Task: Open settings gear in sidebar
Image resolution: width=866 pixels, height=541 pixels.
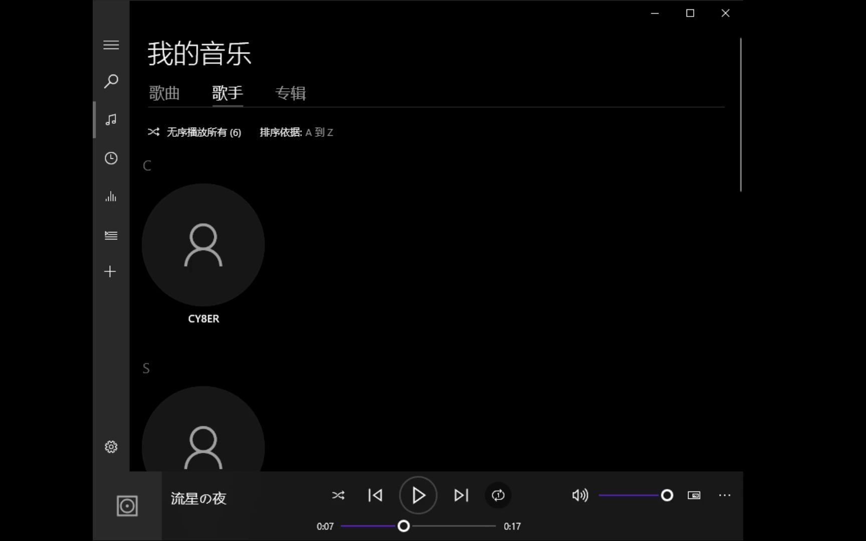Action: [111, 447]
